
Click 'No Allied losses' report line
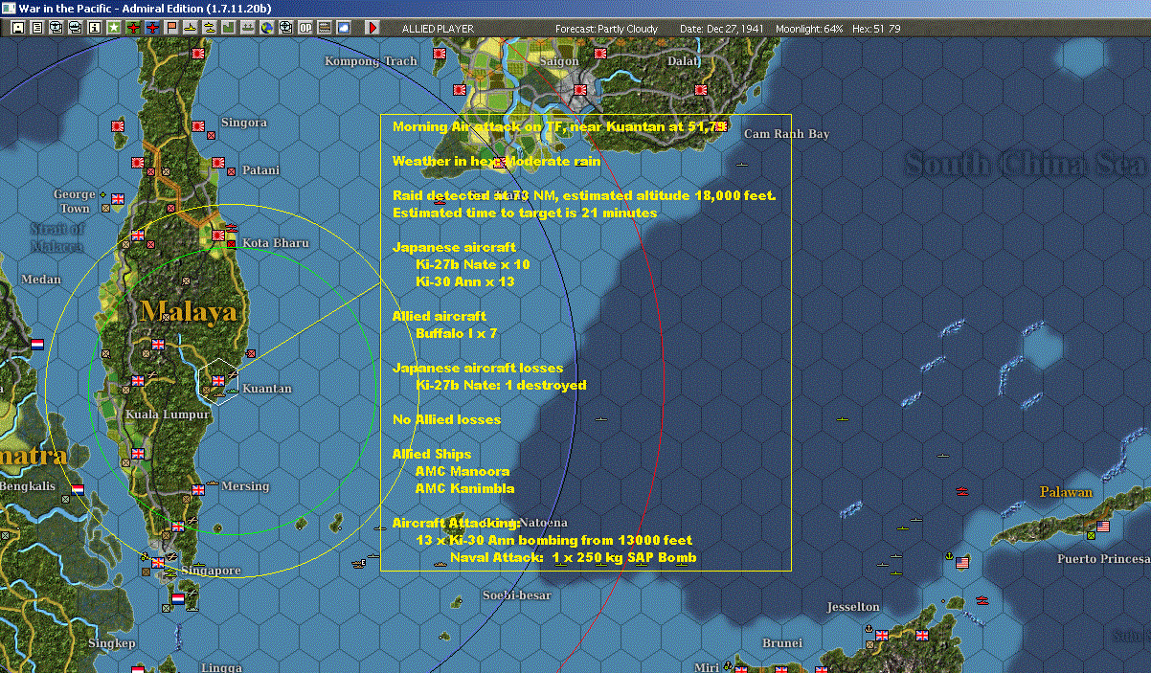pyautogui.click(x=446, y=419)
